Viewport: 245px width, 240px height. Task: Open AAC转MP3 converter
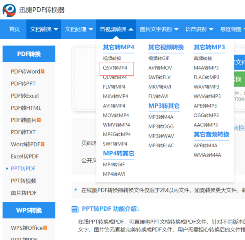pos(206,125)
